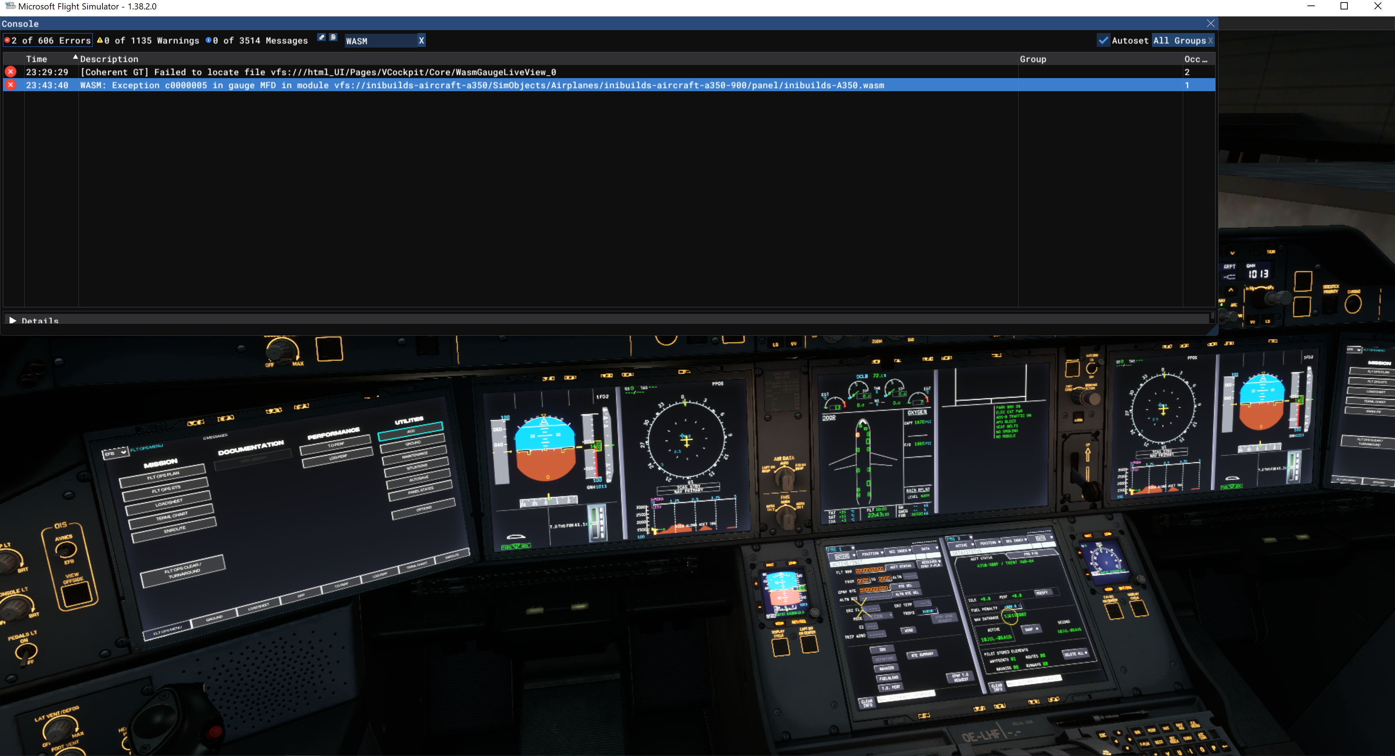Click CAPT OIS ON CENTER pushbutton
Screen dimensions: 1395x756
point(809,644)
